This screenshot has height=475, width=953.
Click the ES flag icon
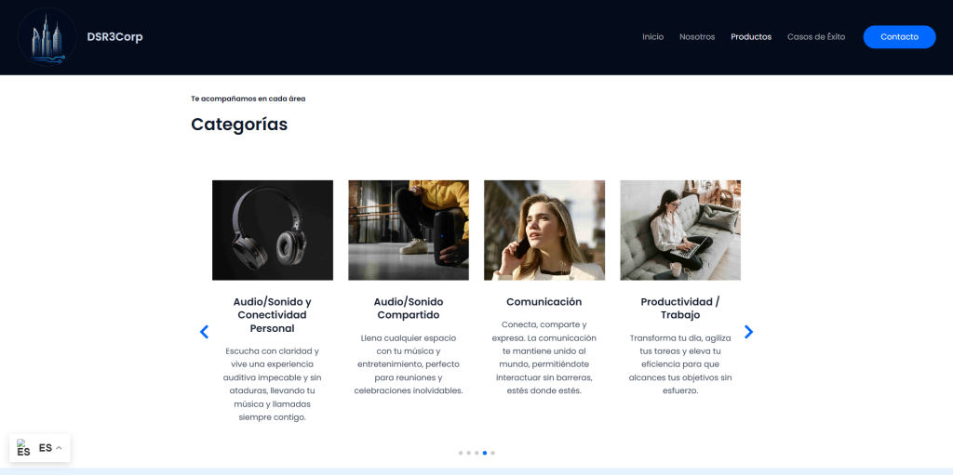tap(23, 448)
